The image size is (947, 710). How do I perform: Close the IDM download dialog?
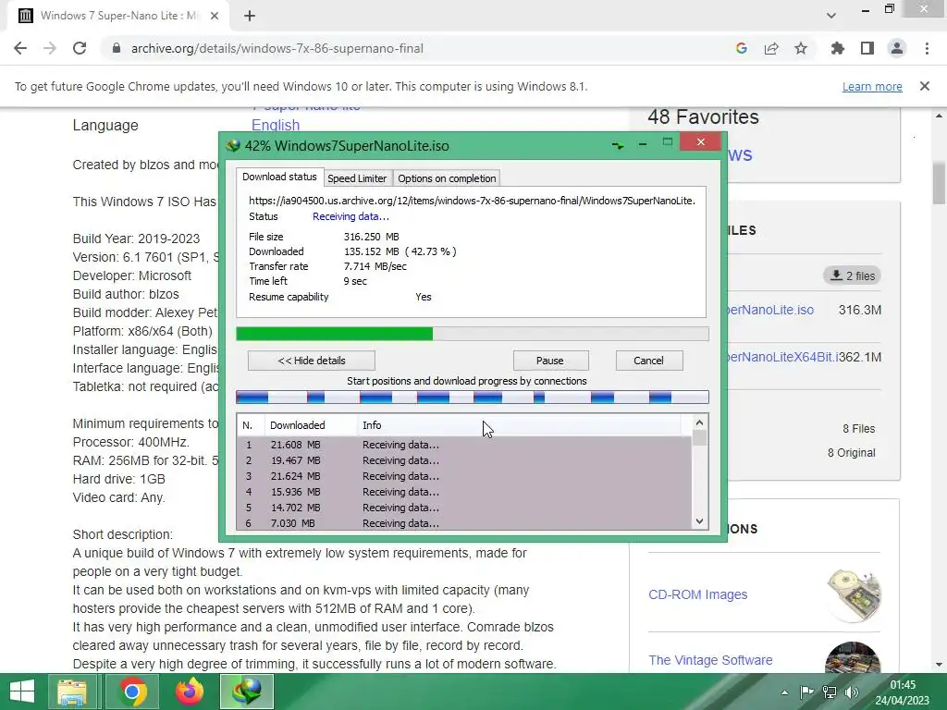tap(701, 141)
